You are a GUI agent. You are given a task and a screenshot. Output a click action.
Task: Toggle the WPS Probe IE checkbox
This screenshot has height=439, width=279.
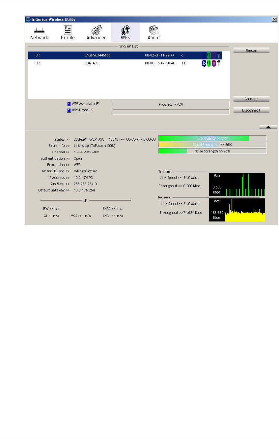[69, 110]
